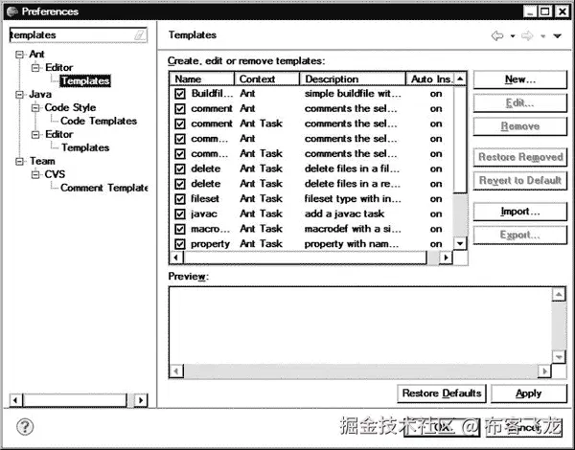This screenshot has width=575, height=450.
Task: Select Comment Template under CVS
Action: 103,188
